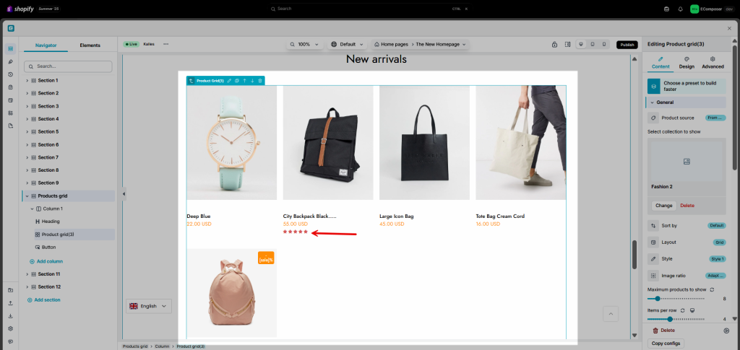Open Sort by Default option
This screenshot has height=350, width=740.
pyautogui.click(x=716, y=226)
